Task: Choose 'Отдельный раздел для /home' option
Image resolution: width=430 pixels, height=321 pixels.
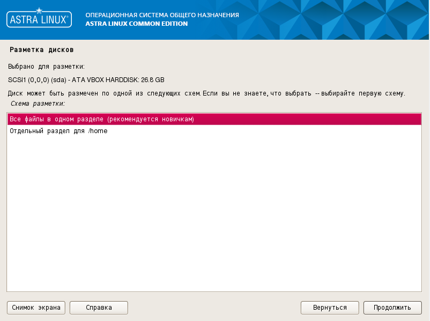Action: [214, 131]
